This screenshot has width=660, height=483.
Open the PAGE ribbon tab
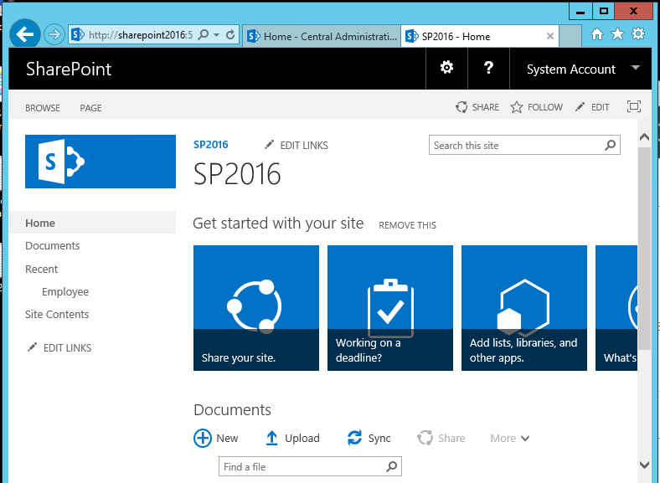90,108
